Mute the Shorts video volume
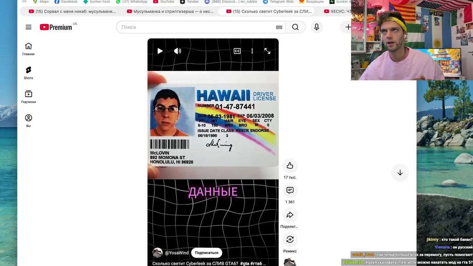This screenshot has height=266, width=473. [178, 51]
